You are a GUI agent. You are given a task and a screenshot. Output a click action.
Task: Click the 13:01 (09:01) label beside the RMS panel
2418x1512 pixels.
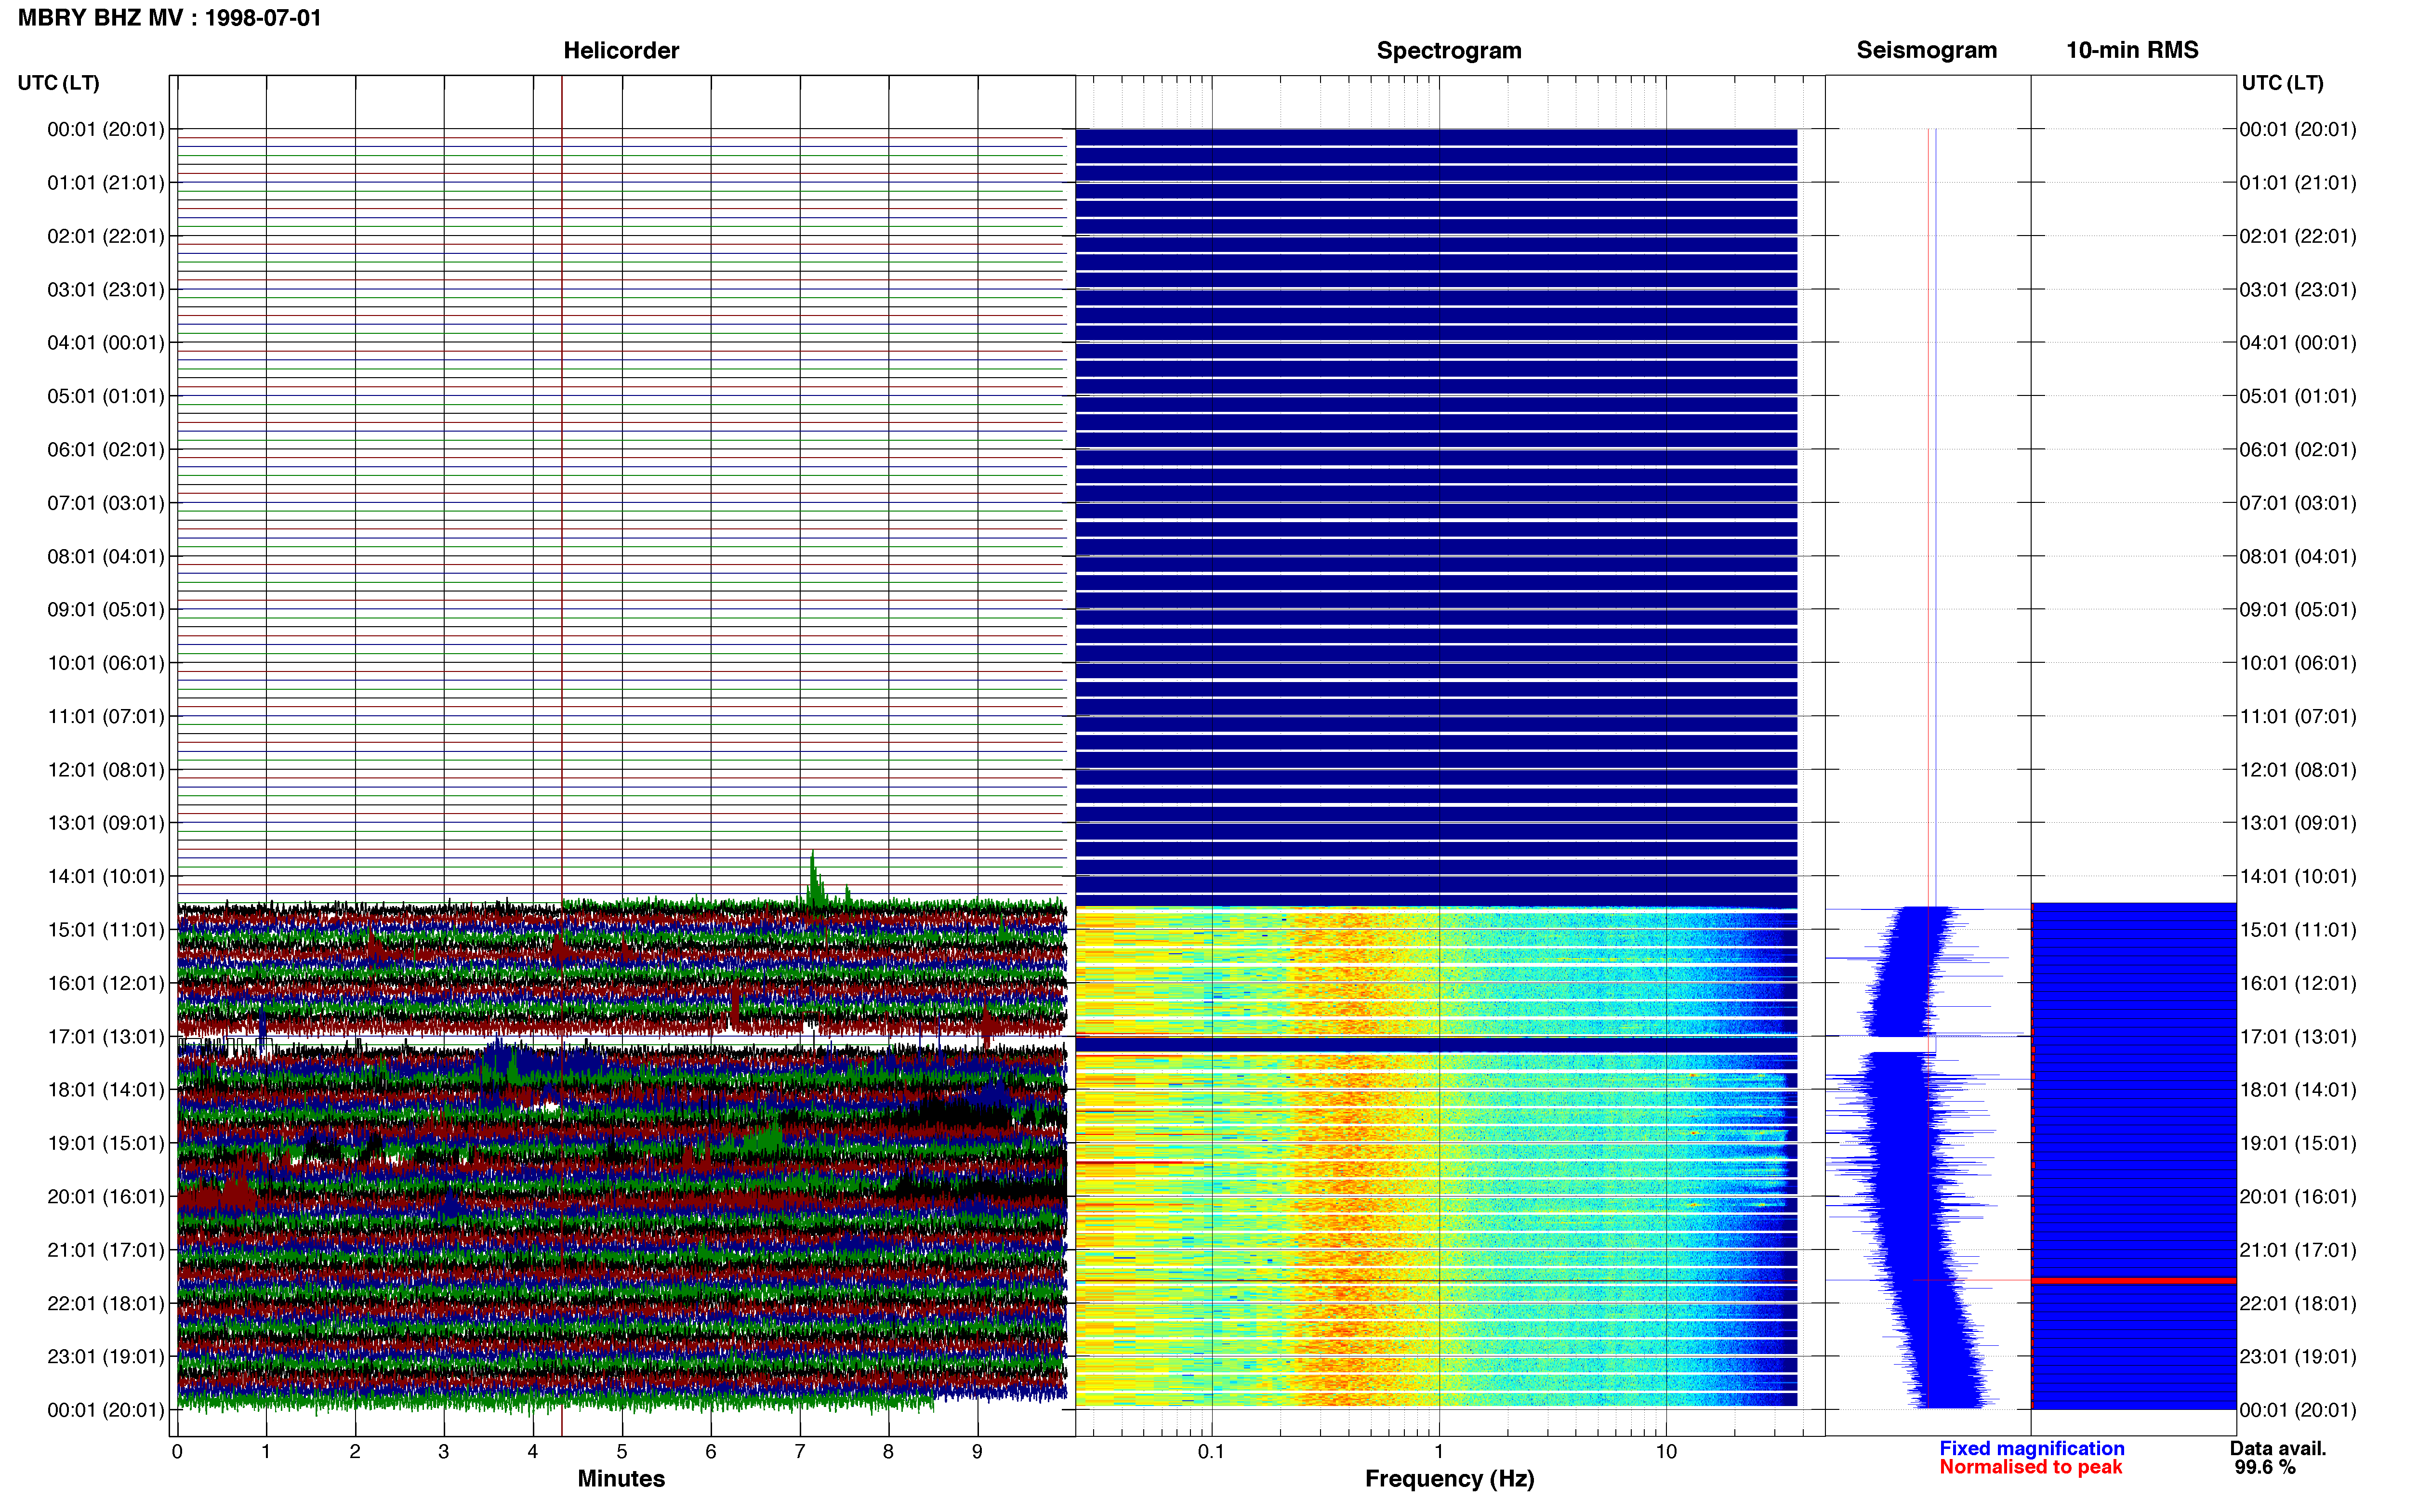(x=2298, y=823)
